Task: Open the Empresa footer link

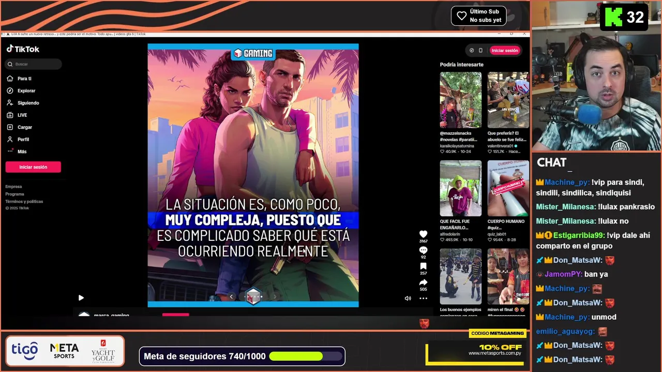Action: point(14,187)
